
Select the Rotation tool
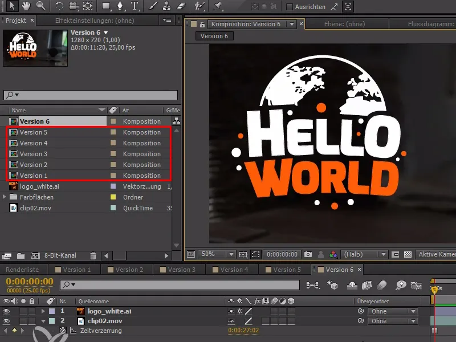59,6
